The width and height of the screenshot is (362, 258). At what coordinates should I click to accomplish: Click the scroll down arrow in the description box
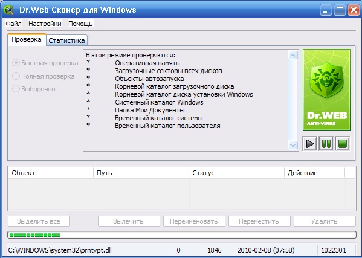point(293,145)
